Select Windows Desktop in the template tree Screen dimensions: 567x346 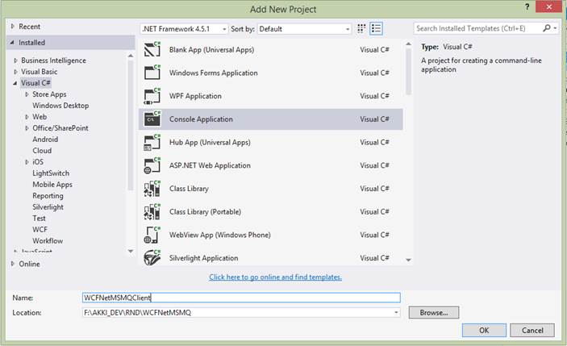(60, 106)
